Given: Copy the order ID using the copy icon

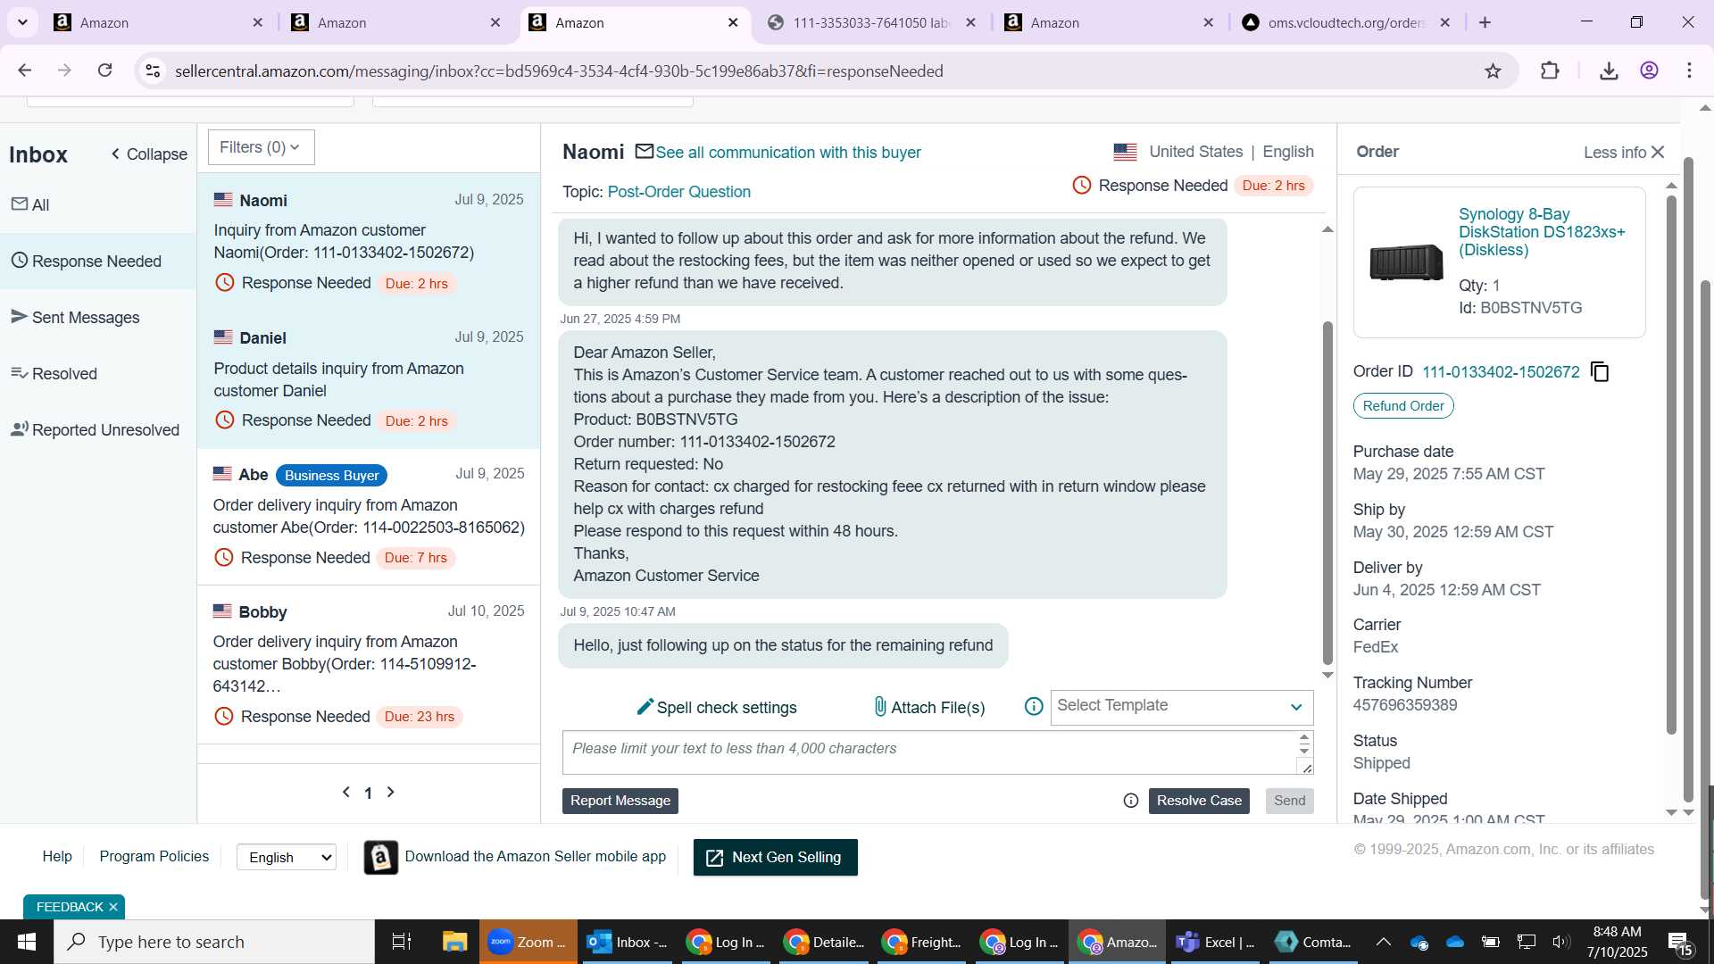Looking at the screenshot, I should 1600,371.
